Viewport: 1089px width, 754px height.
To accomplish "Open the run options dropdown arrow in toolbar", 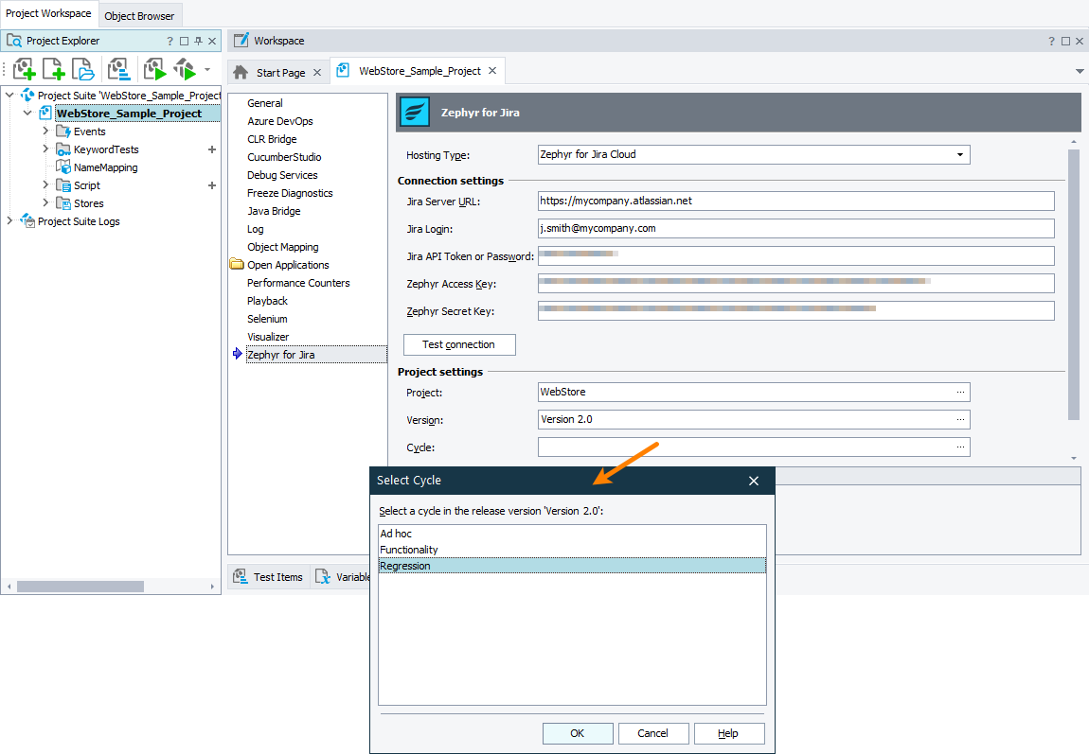I will click(x=207, y=69).
